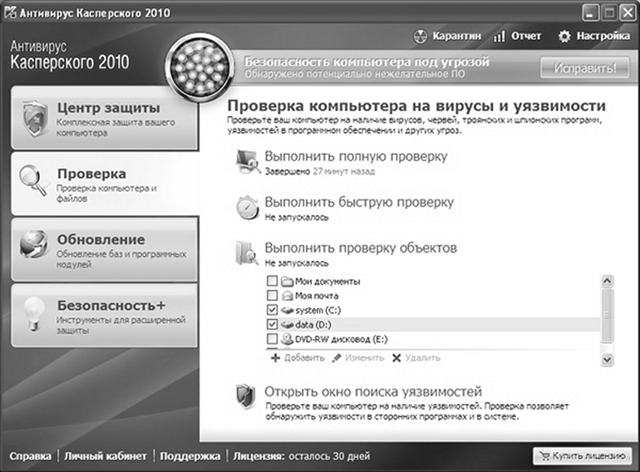Click the quick scan stopwatch icon
Viewport: 640px width, 472px height.
pos(248,207)
